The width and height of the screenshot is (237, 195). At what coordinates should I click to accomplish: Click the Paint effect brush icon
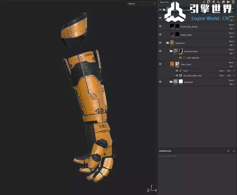[x=181, y=71]
